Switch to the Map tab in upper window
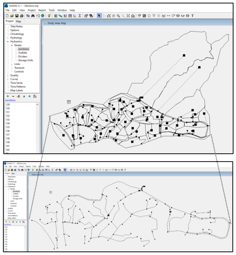The image size is (236, 255). (19, 21)
